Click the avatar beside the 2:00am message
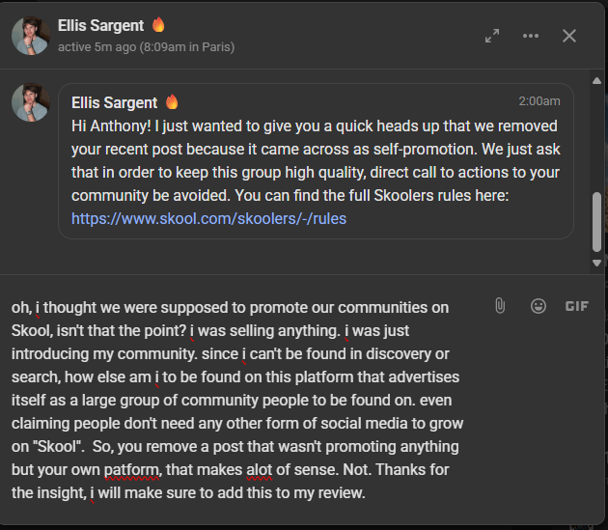The width and height of the screenshot is (608, 530). pyautogui.click(x=30, y=102)
